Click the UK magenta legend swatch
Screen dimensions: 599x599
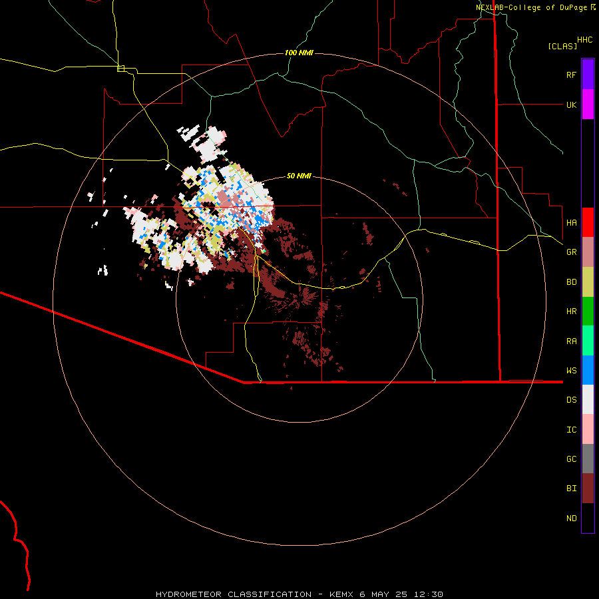pos(588,104)
